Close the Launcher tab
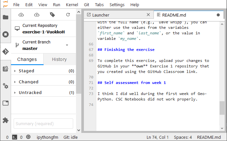The height and width of the screenshot is (141, 227). 148,15
